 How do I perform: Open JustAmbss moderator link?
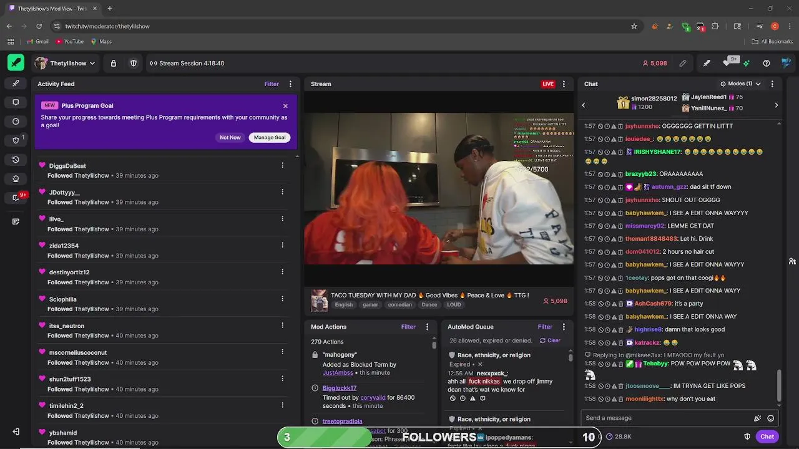click(x=338, y=373)
